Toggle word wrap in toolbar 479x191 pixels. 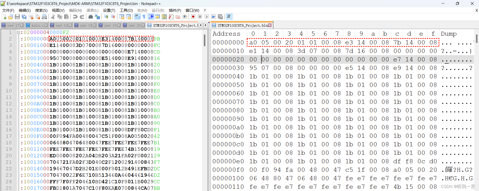pyautogui.click(x=137, y=17)
